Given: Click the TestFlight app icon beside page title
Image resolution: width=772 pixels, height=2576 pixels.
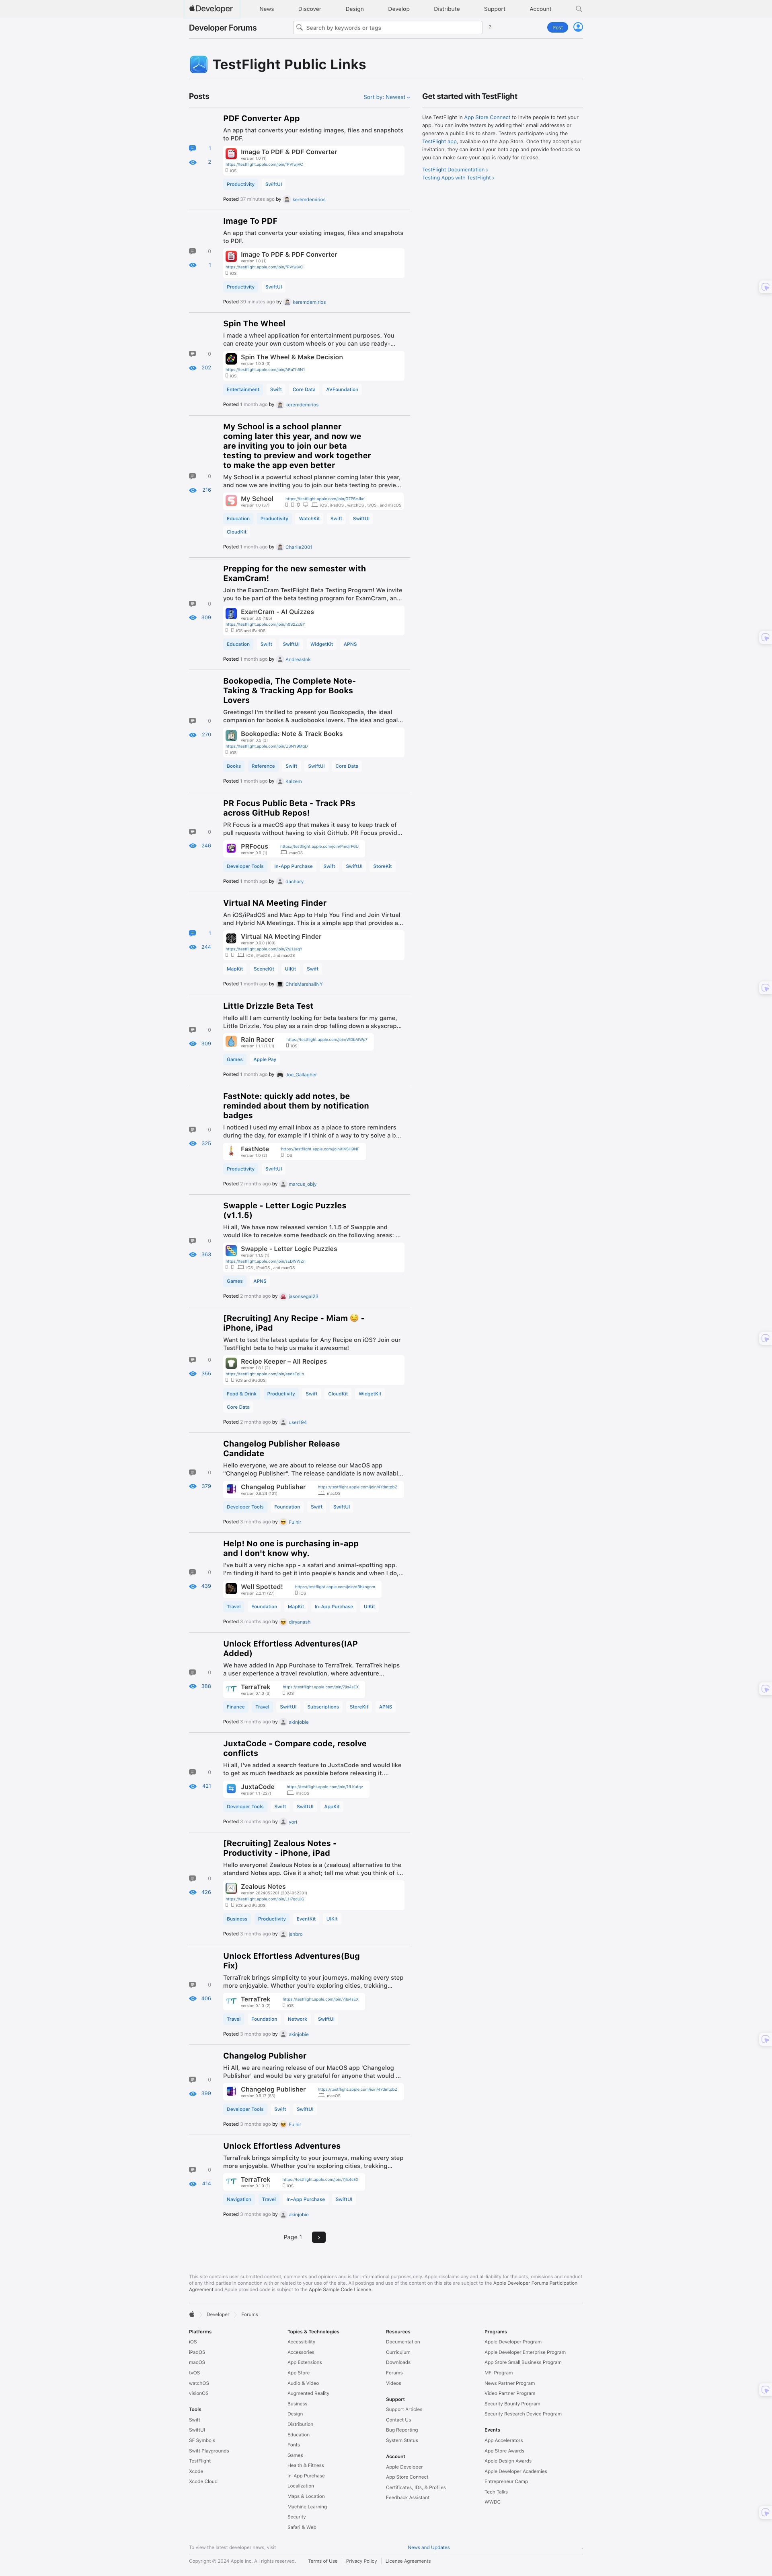Looking at the screenshot, I should pyautogui.click(x=199, y=64).
